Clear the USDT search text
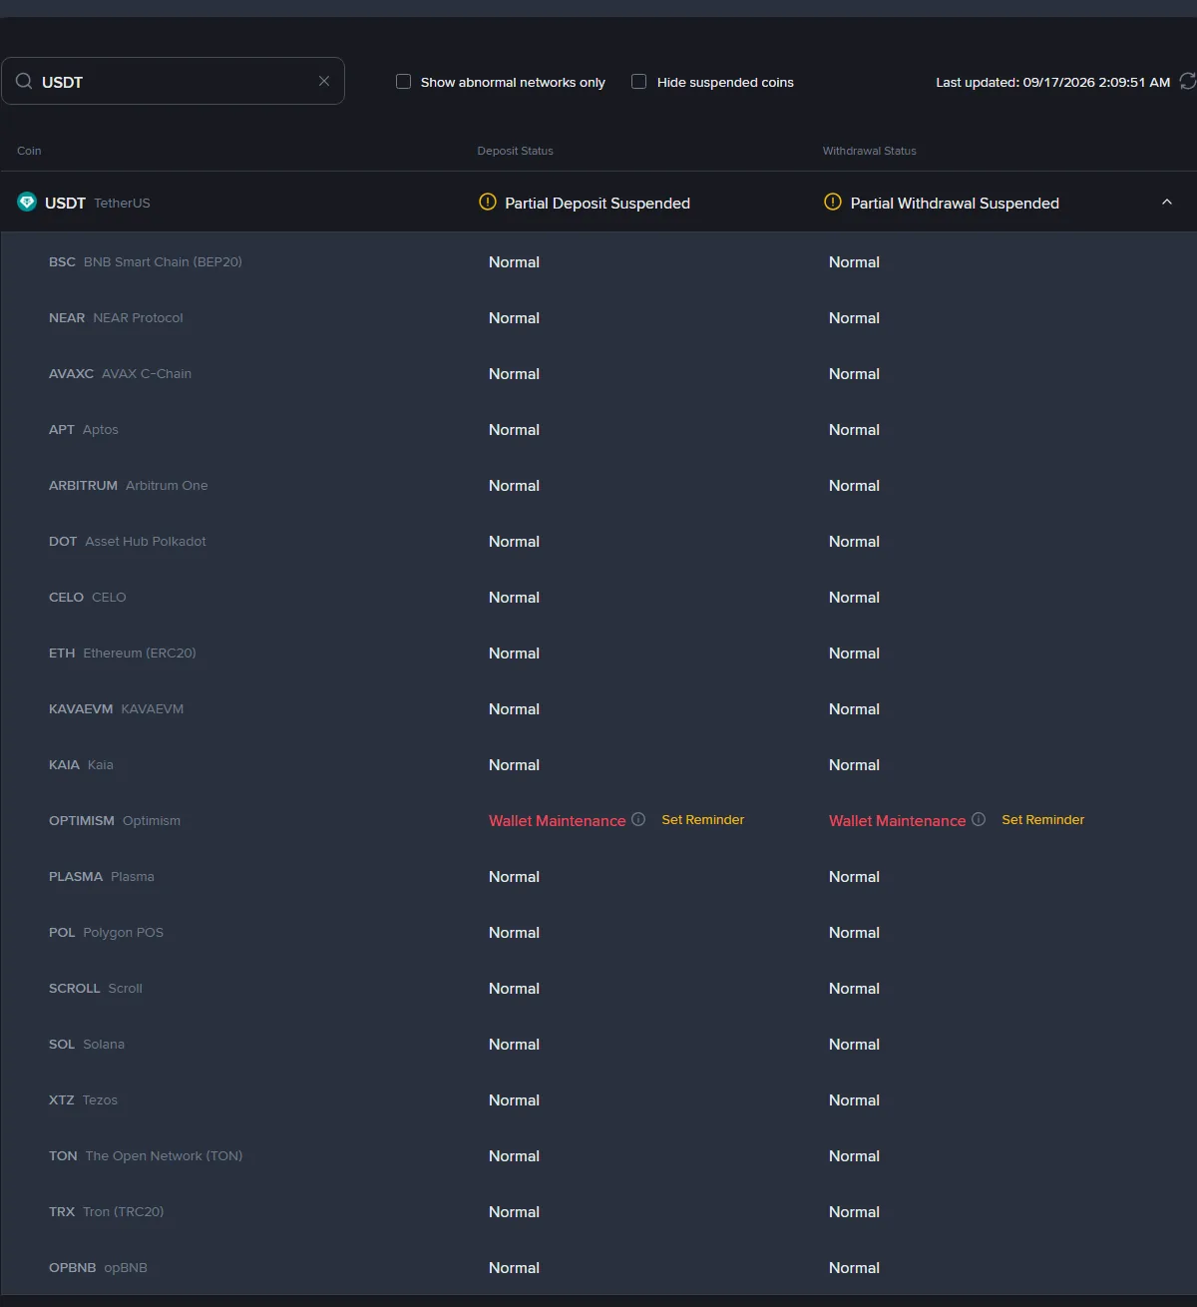 pyautogui.click(x=324, y=81)
